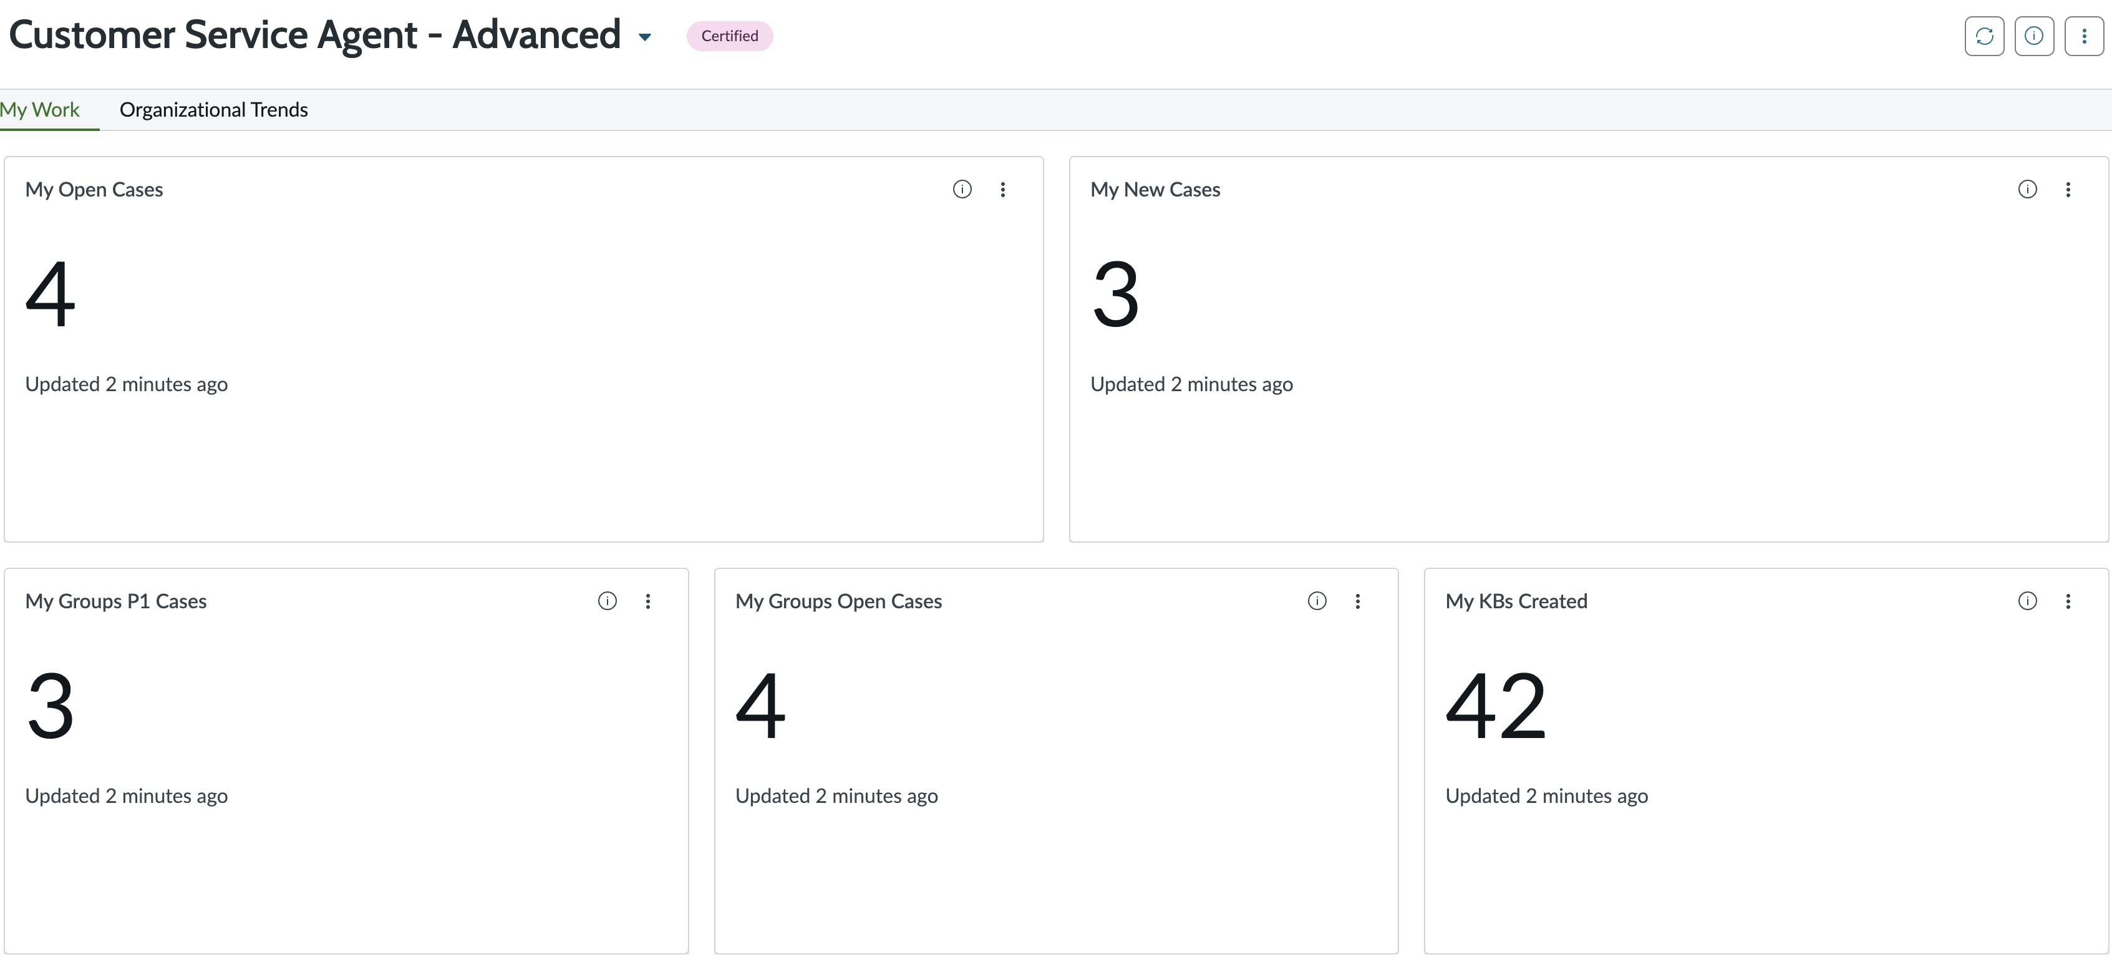Screen dimensions: 2112x957
Task: Open My Groups P1 Cases options menu
Action: (647, 601)
